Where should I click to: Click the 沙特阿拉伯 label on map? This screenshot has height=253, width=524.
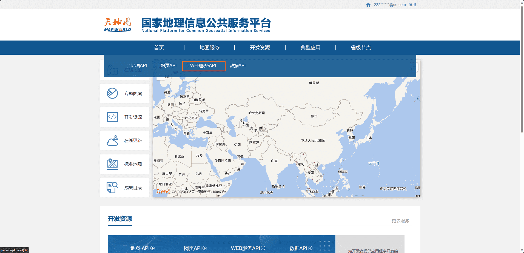pos(223,160)
